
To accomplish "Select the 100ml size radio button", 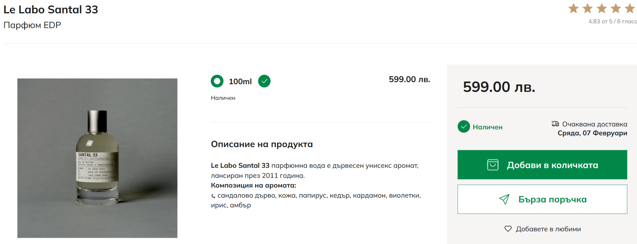I will 217,81.
